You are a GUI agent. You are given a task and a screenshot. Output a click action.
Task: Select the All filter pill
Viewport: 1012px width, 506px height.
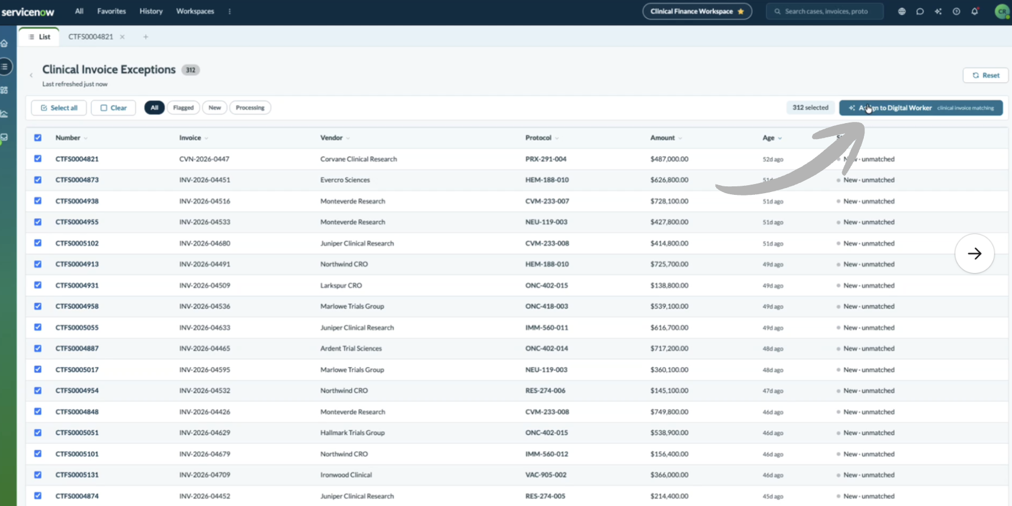coord(154,108)
